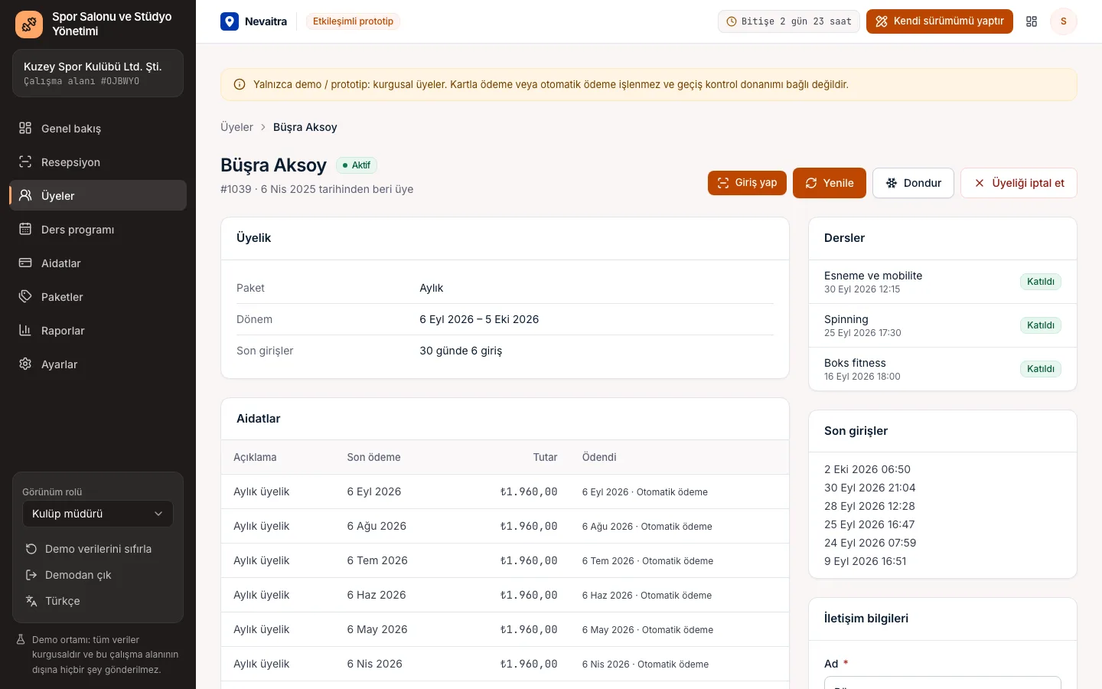
Task: Open the apps grid icon in header
Action: 1032,21
